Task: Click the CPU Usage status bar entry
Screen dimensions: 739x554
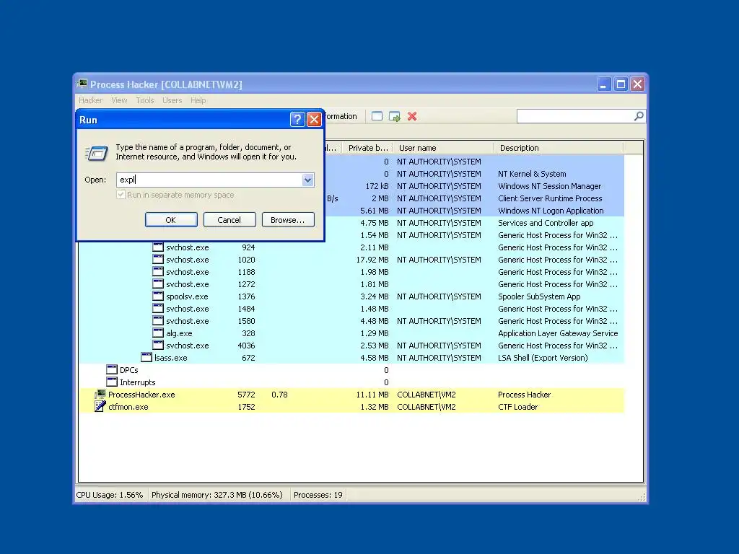Action: (x=110, y=495)
